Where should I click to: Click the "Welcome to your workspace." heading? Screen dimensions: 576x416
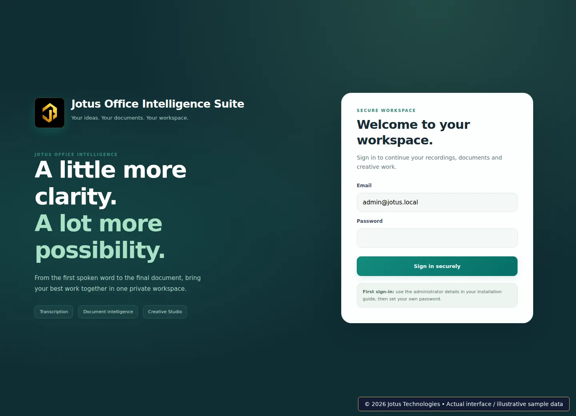tap(413, 132)
